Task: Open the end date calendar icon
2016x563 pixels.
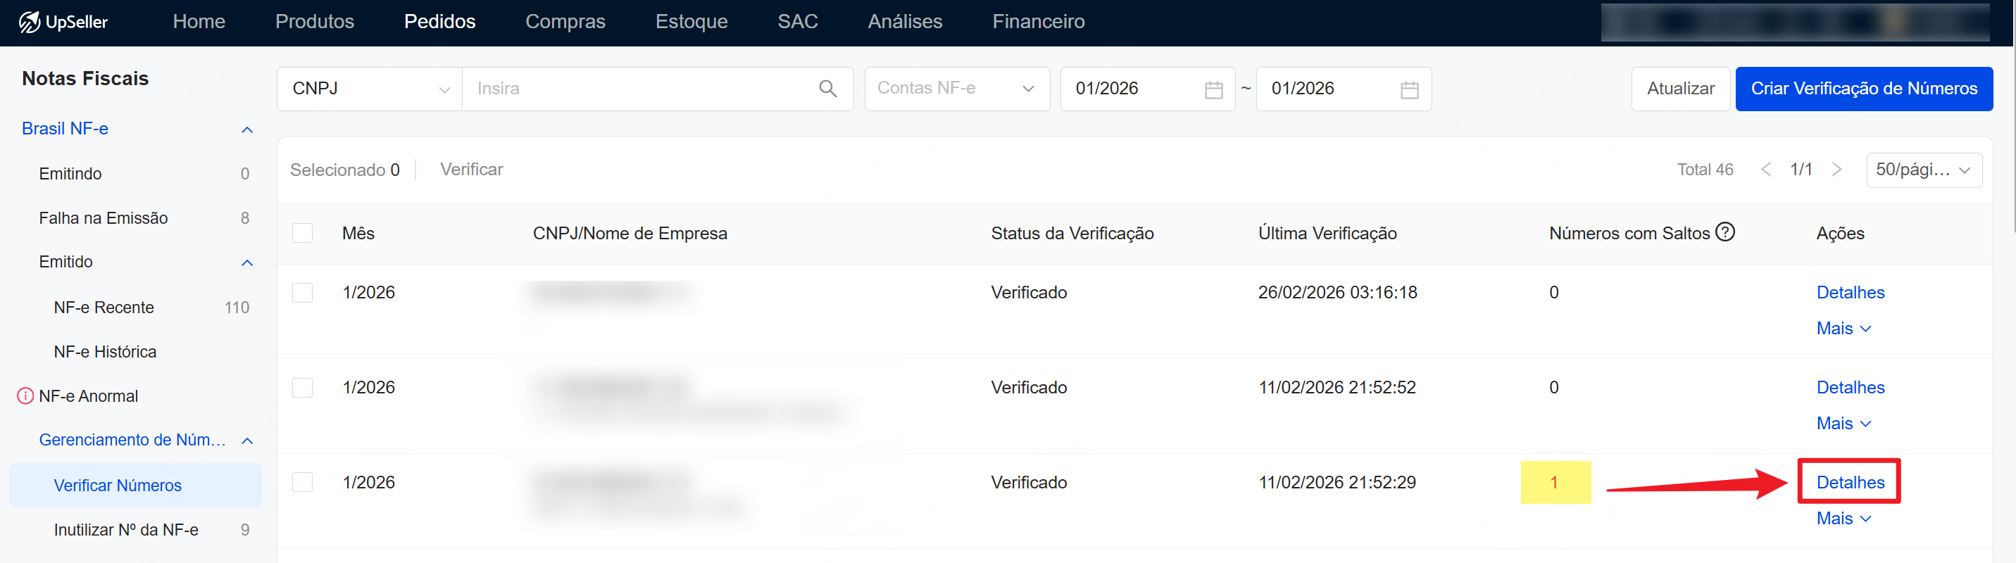Action: pos(1409,90)
